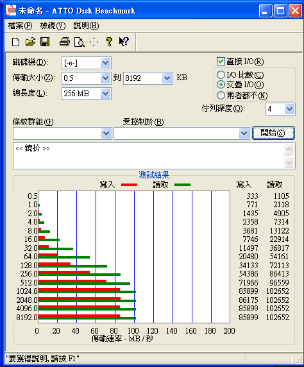Expand the 受控制於 dropdown
The width and height of the screenshot is (304, 367).
pos(244,133)
